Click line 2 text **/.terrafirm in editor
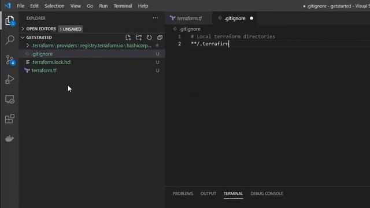This screenshot has height=208, width=370. click(210, 44)
